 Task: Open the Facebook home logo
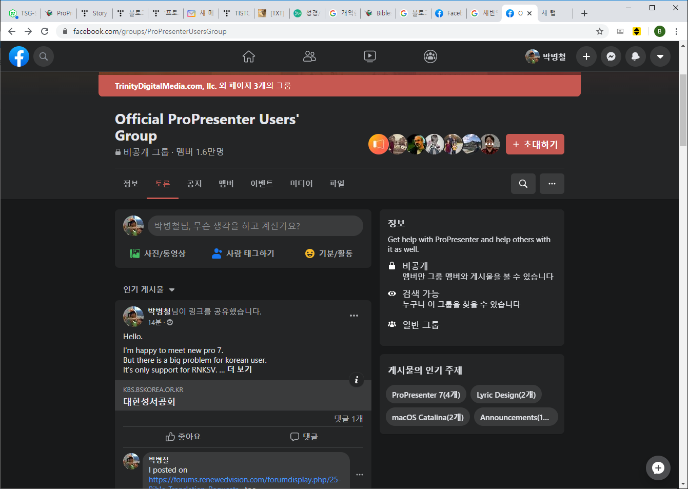pyautogui.click(x=19, y=56)
